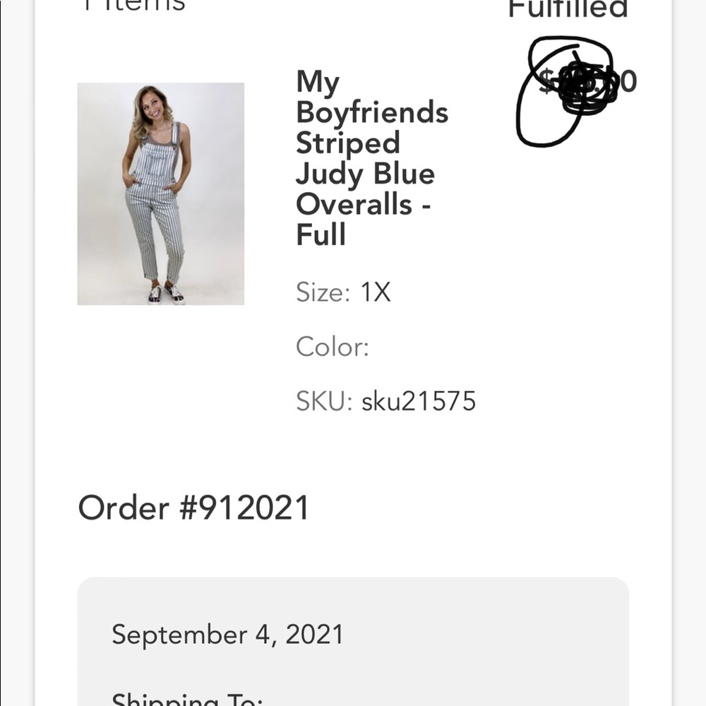The image size is (706, 706).
Task: Click the Order #912021 heading
Action: [193, 508]
